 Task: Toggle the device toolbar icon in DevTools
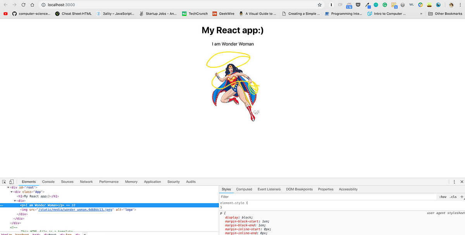tap(11, 181)
